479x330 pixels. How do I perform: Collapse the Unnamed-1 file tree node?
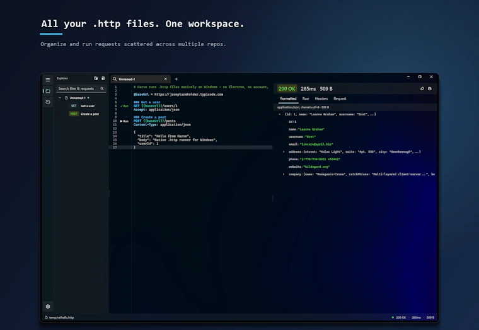click(x=60, y=98)
